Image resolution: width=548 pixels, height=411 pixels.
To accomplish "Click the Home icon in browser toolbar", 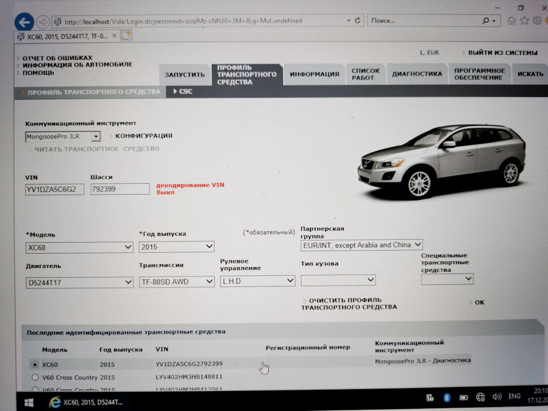I will coord(513,20).
